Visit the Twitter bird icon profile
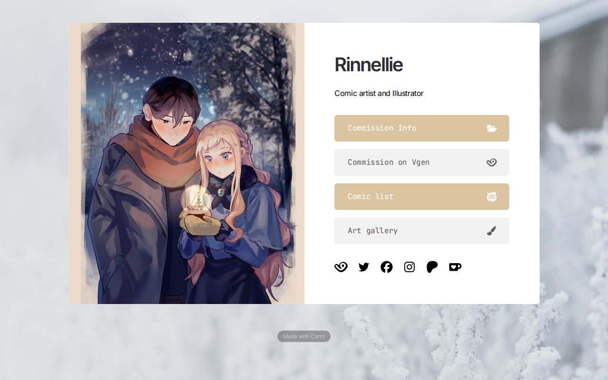 (x=364, y=267)
